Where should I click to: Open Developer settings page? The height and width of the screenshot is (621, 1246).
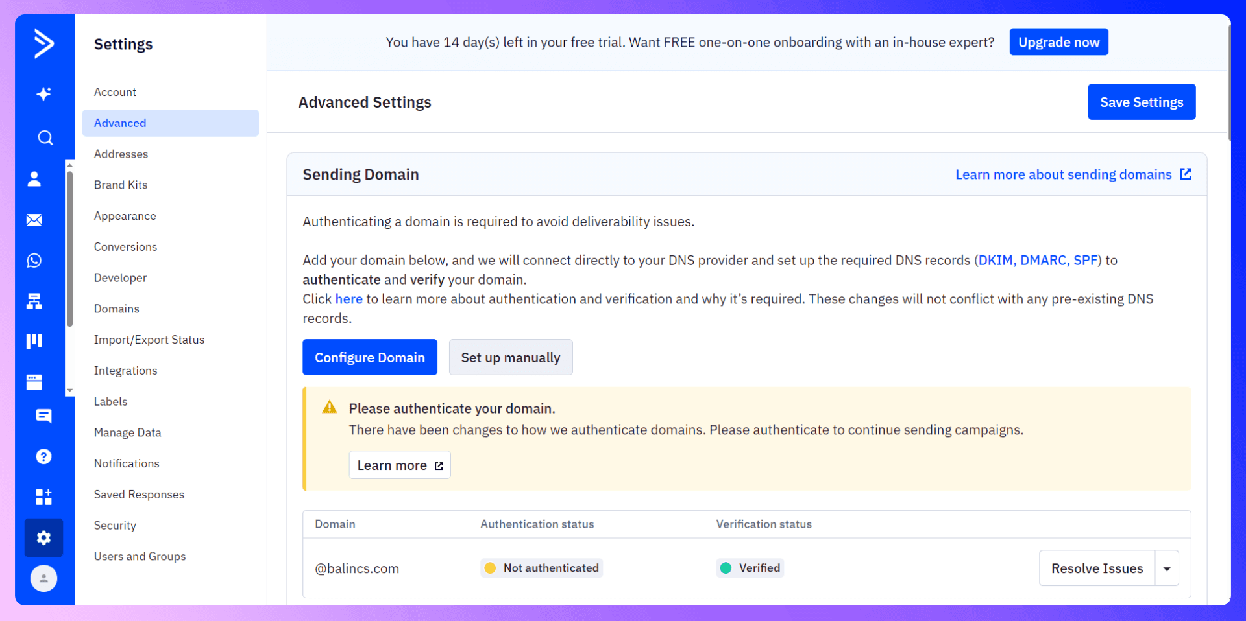[x=120, y=278]
